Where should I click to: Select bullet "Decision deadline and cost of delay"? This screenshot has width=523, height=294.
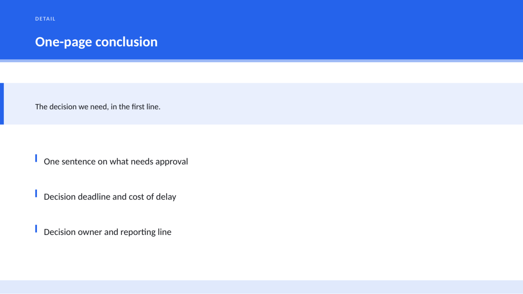110,197
